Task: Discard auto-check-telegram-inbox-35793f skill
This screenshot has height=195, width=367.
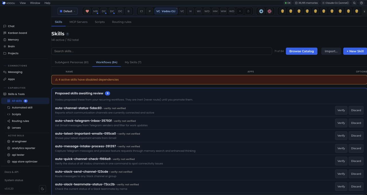Action: pyautogui.click(x=356, y=123)
